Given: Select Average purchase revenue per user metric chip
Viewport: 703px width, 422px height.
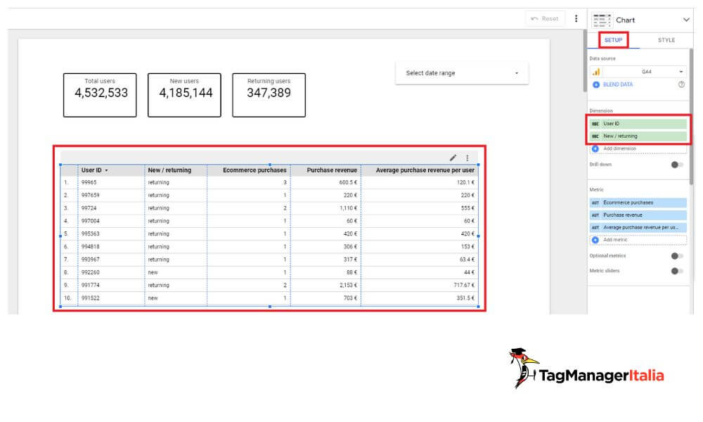Looking at the screenshot, I should click(638, 227).
